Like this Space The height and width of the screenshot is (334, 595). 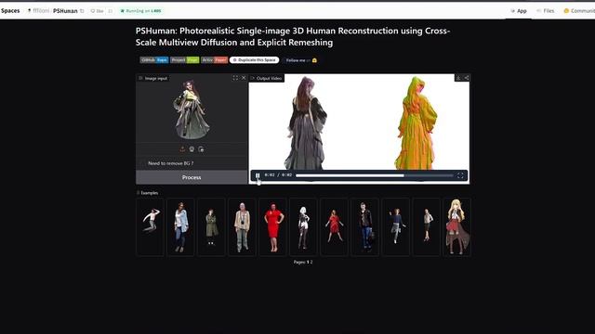pos(97,11)
